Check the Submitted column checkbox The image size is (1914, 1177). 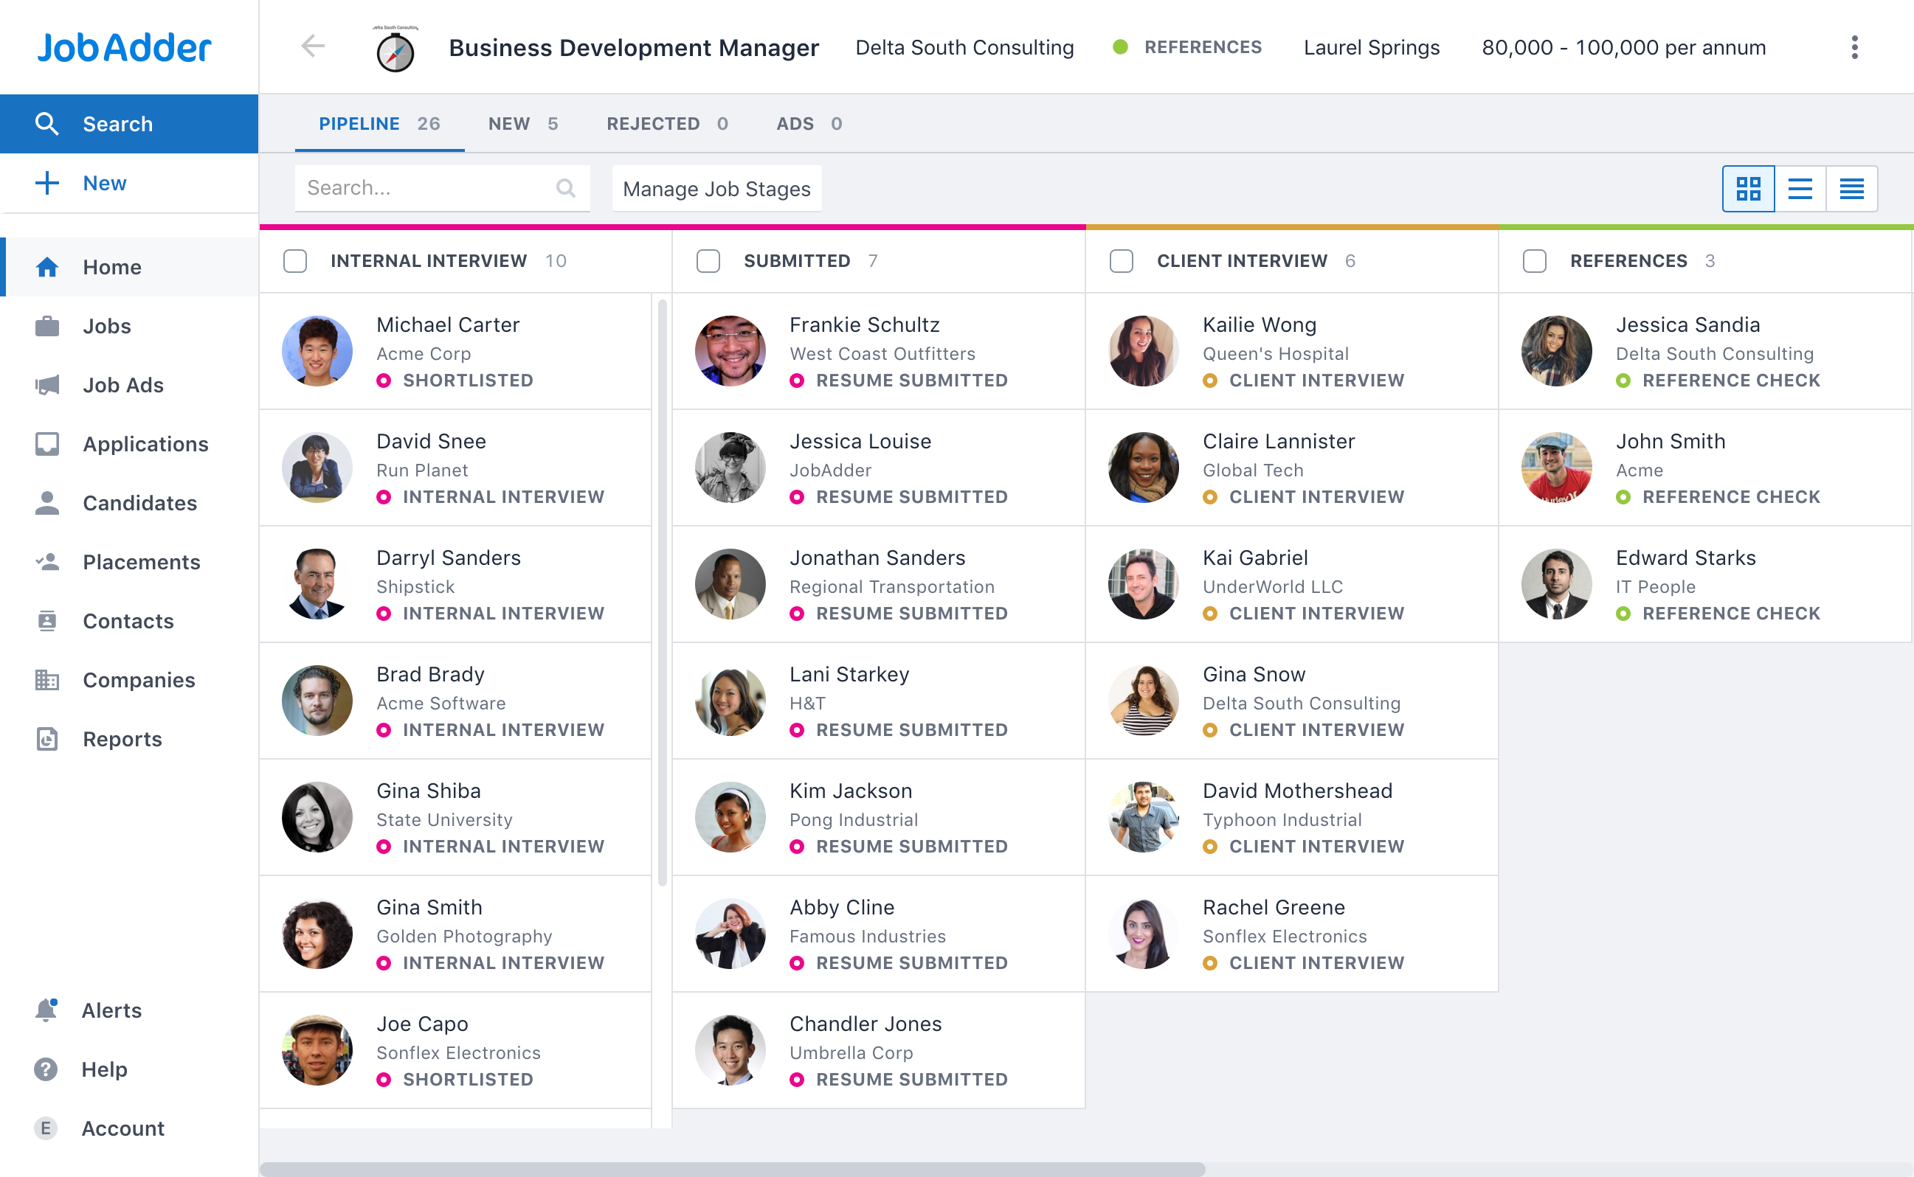click(x=708, y=261)
